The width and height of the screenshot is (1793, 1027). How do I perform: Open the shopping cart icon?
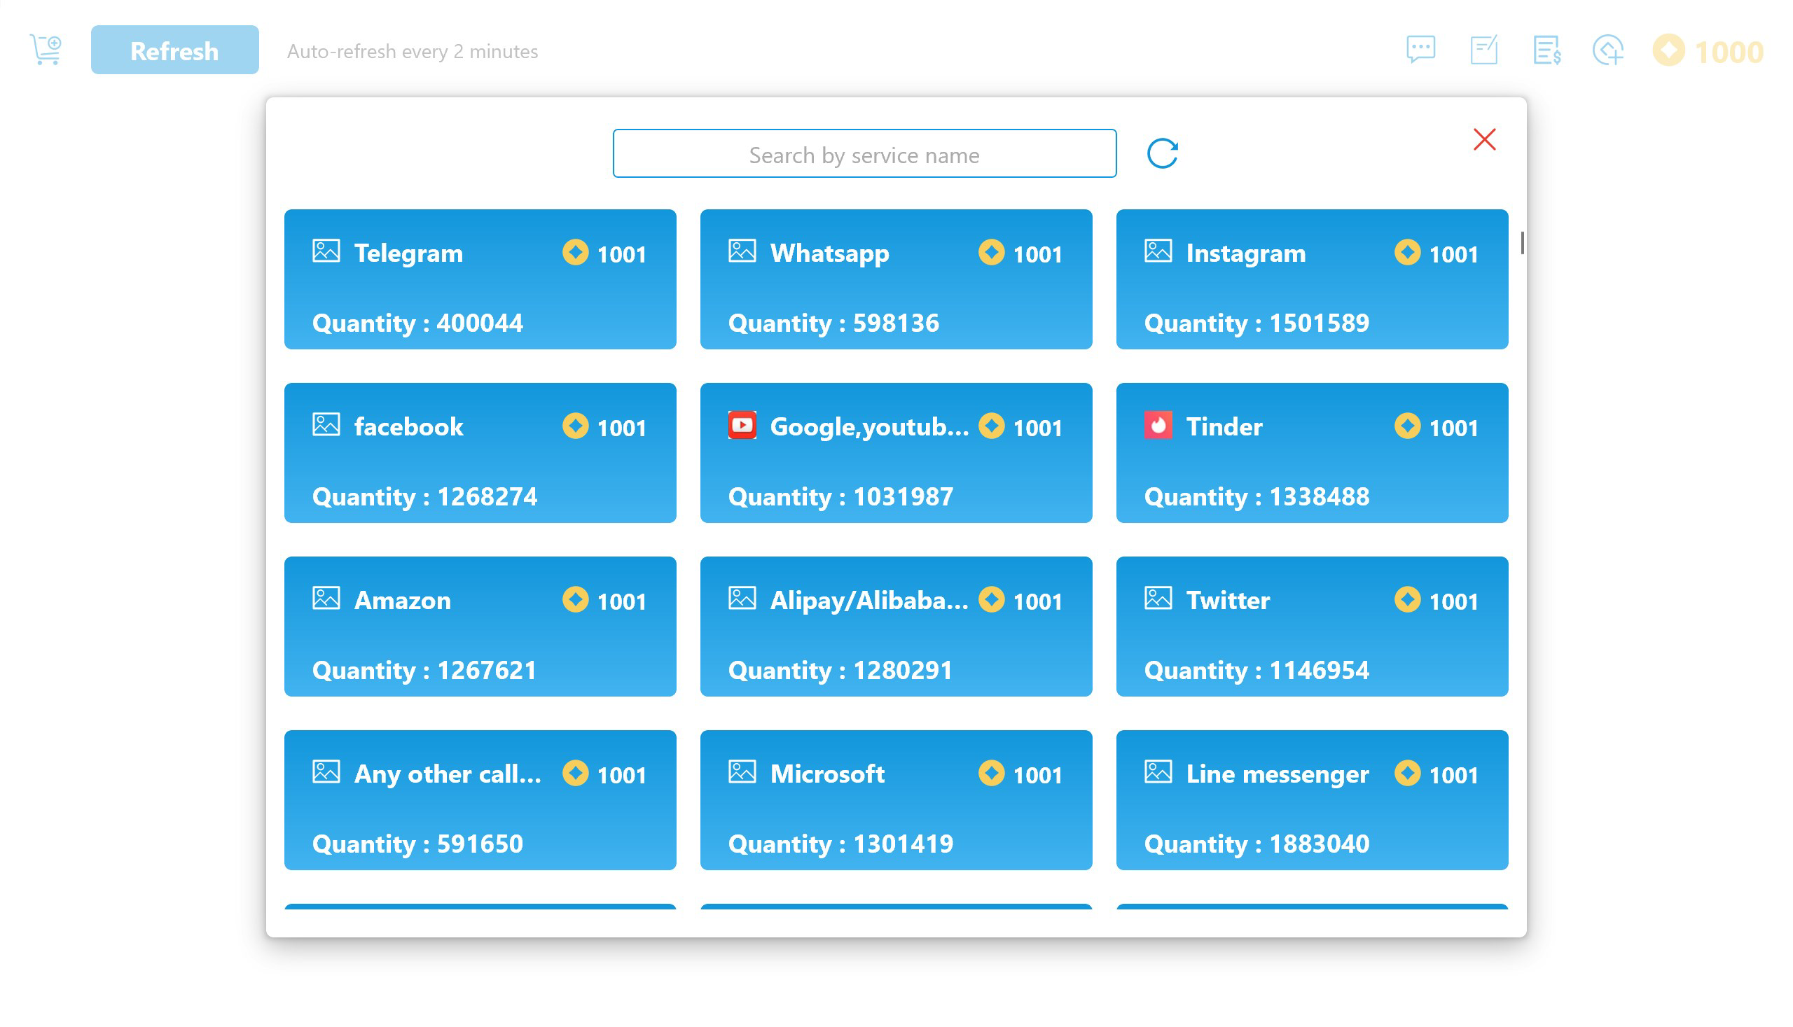(x=43, y=50)
